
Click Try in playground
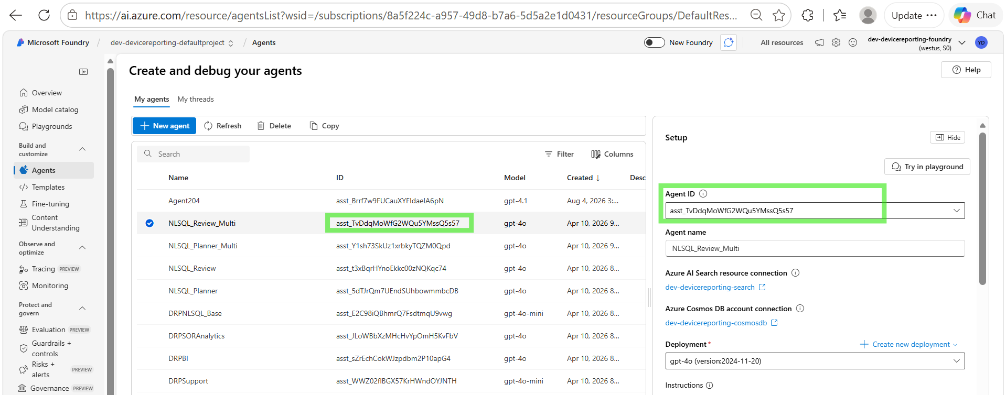click(927, 167)
